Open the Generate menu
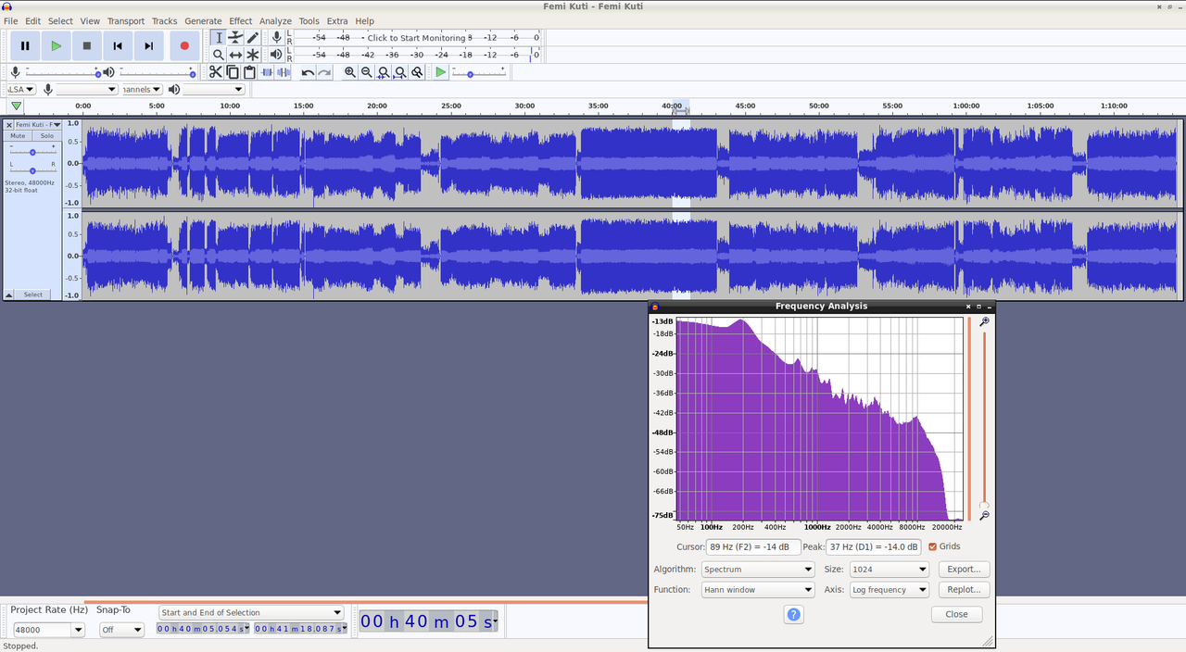 (203, 20)
